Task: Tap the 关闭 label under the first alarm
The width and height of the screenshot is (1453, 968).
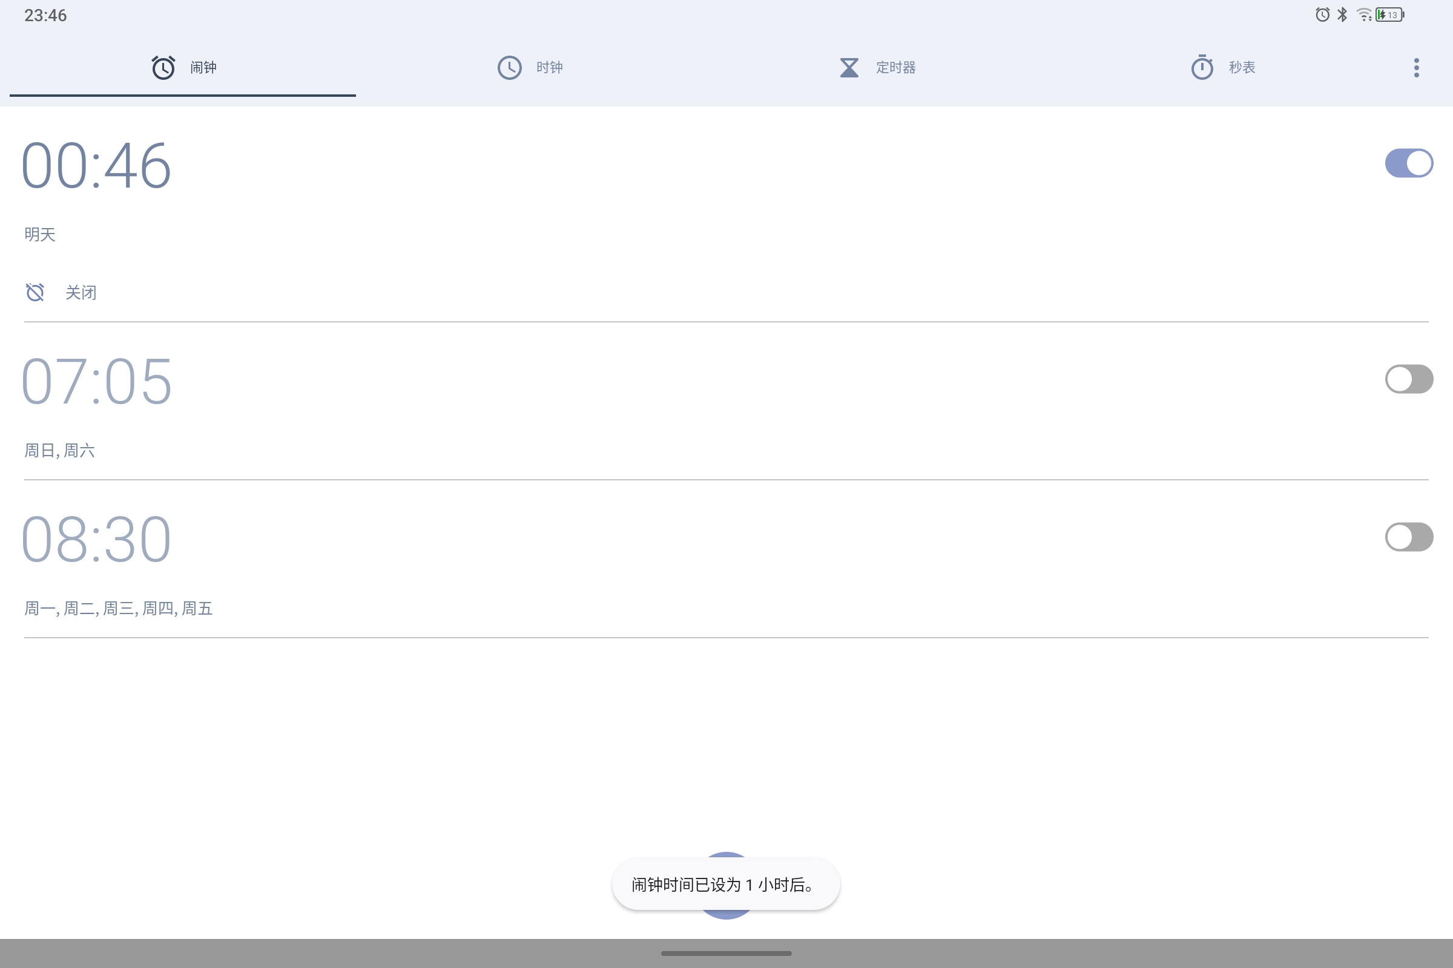Action: [82, 292]
